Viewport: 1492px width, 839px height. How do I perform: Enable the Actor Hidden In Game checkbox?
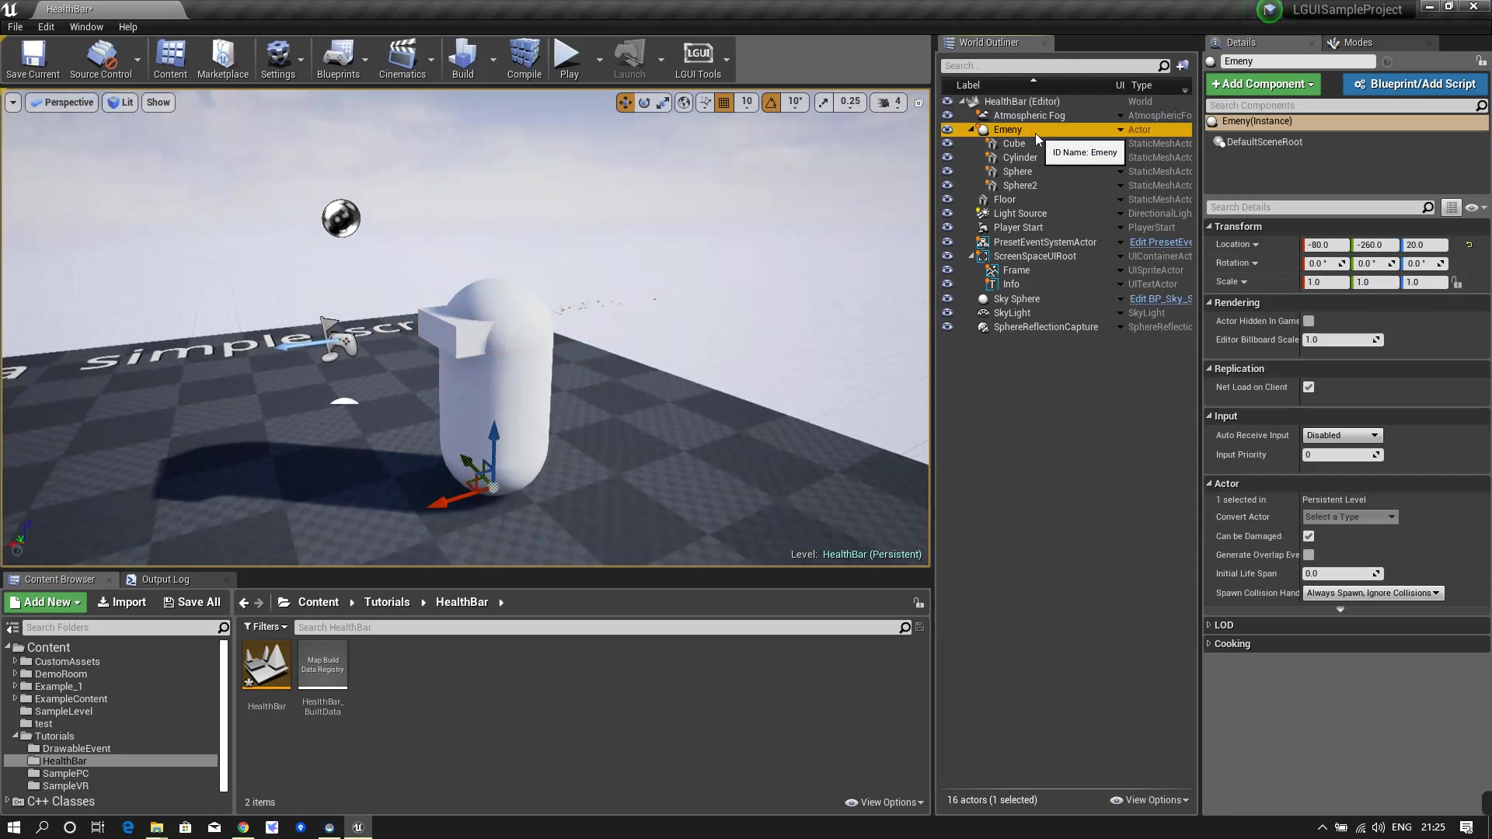pos(1309,321)
